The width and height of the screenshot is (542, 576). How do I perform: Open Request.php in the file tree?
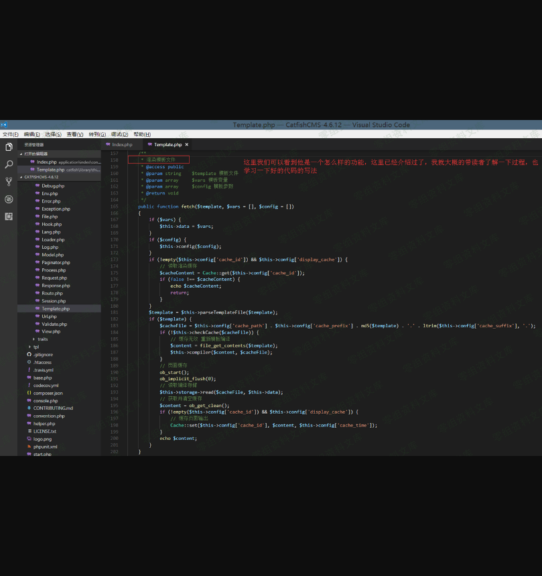tap(54, 278)
